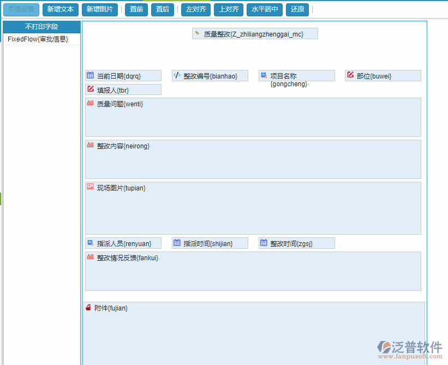Select the FixedFlow{审批信息} field in list

tap(38, 39)
